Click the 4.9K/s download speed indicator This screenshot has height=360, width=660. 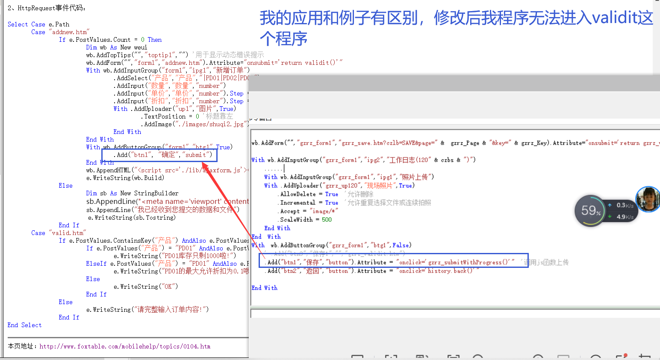(621, 217)
